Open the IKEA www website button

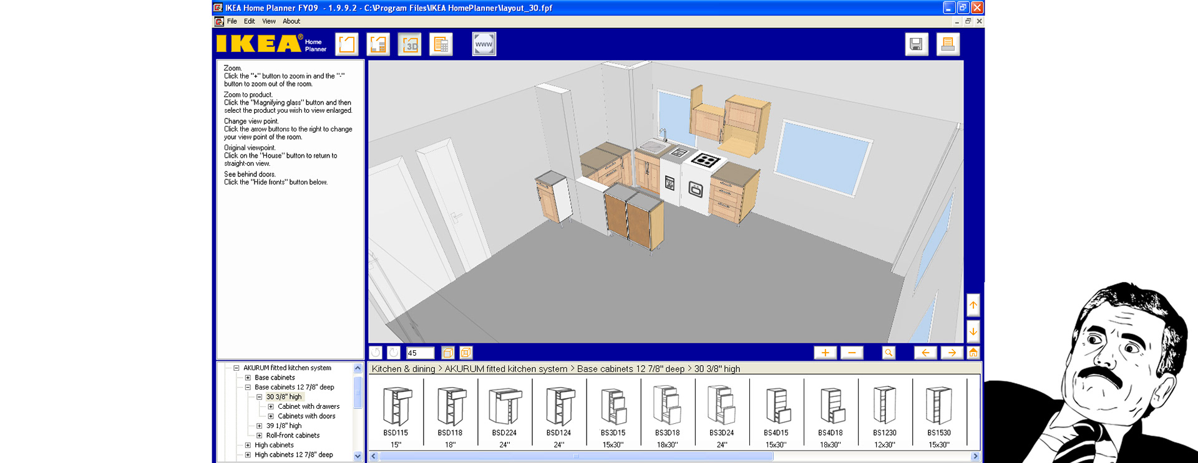(x=484, y=44)
